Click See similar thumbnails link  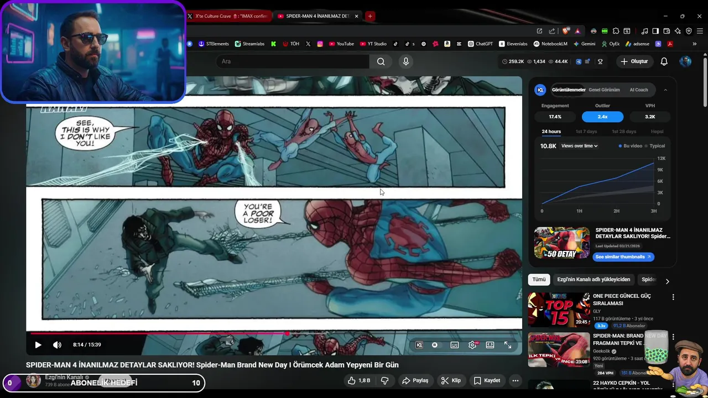(x=623, y=257)
